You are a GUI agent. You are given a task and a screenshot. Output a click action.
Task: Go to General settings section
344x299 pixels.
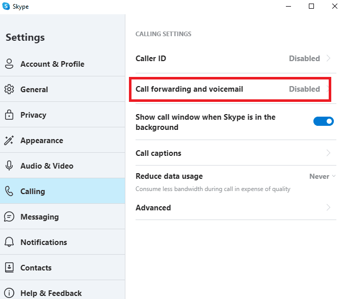(63, 89)
